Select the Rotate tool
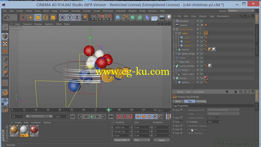This screenshot has height=147, width=261. 45,17
